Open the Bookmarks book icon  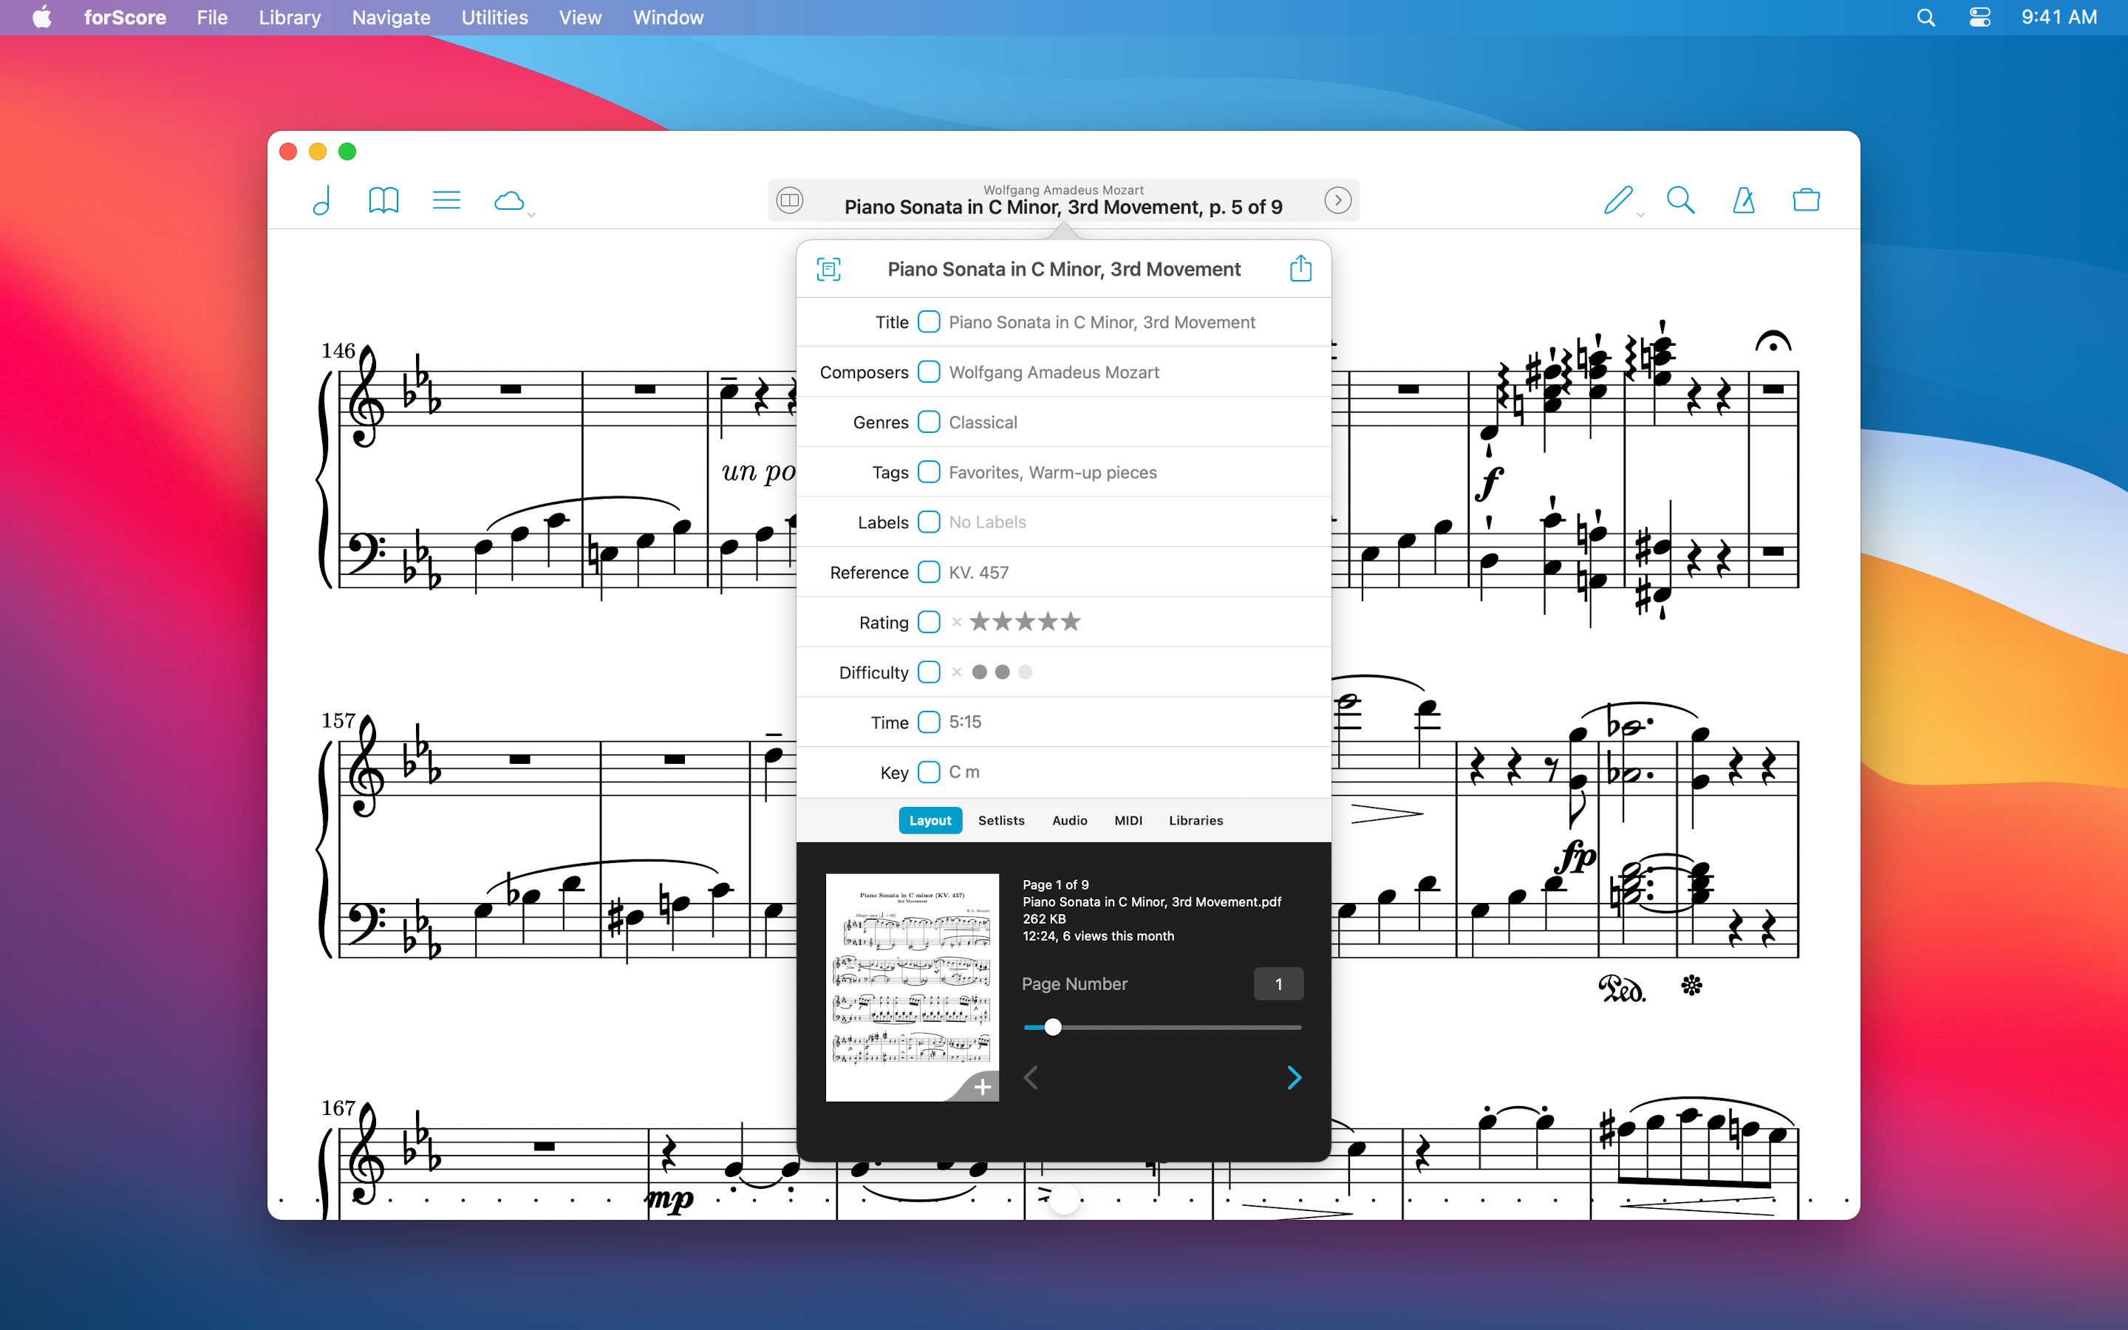point(383,200)
